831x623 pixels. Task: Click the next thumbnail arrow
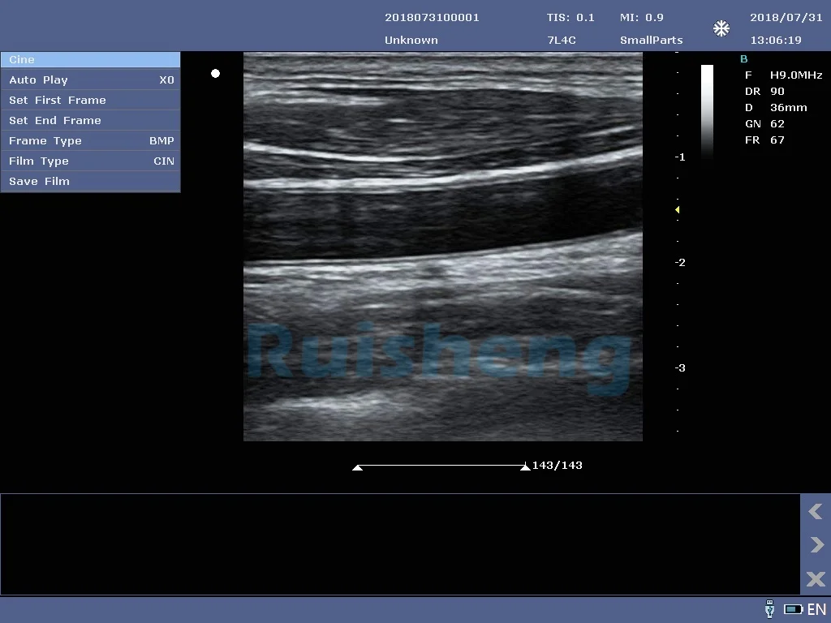[816, 544]
